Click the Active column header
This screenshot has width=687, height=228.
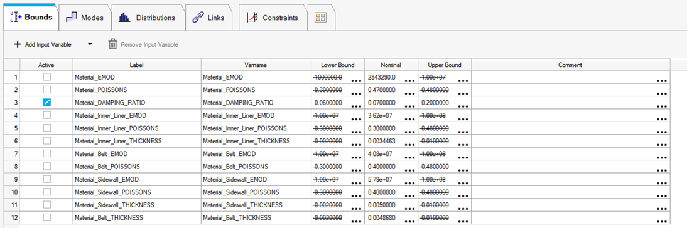pos(46,65)
